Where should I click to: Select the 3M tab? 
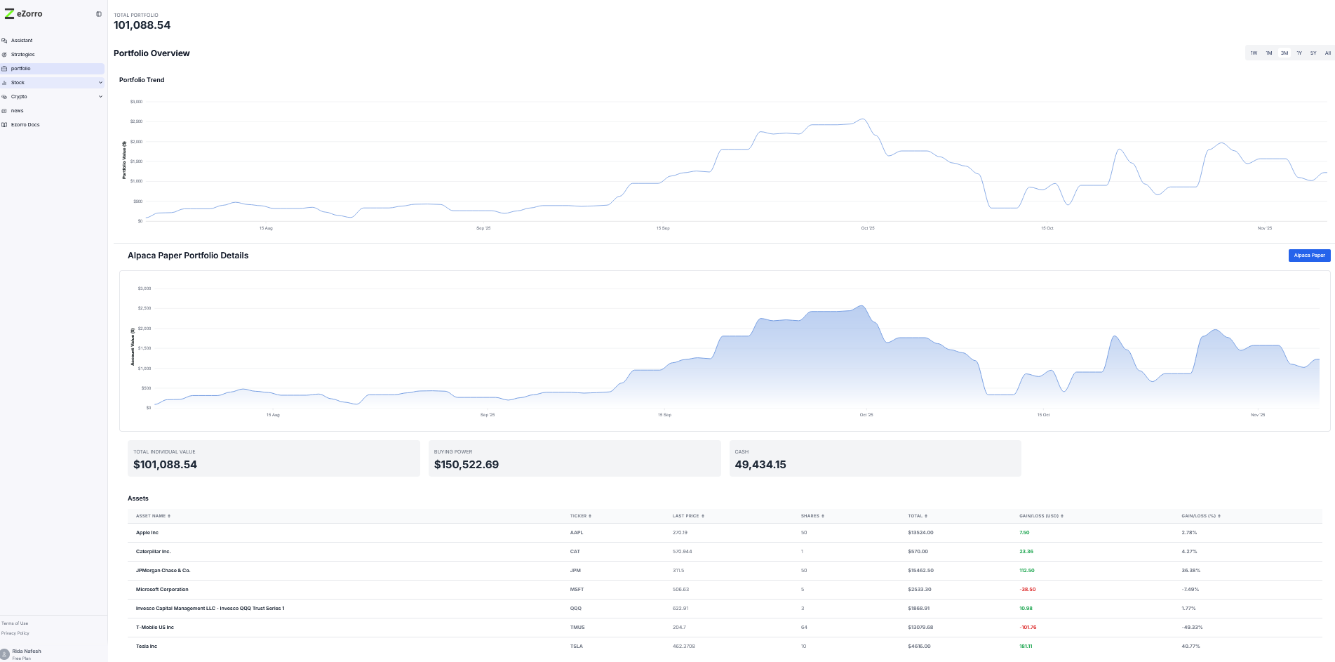(1284, 53)
